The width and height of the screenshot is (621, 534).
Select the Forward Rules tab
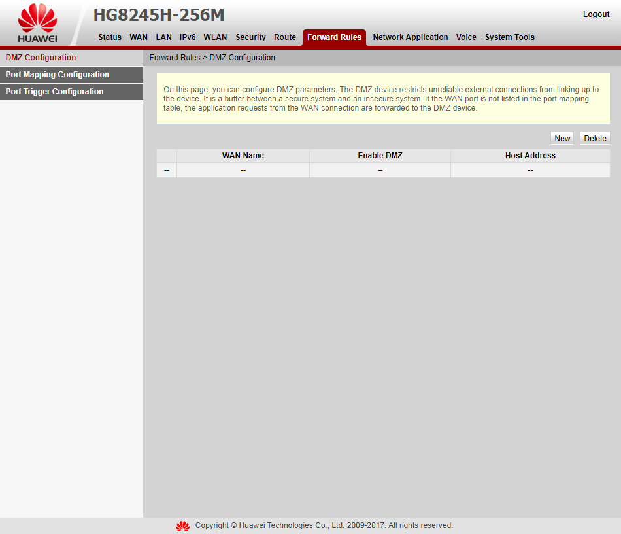pyautogui.click(x=334, y=37)
